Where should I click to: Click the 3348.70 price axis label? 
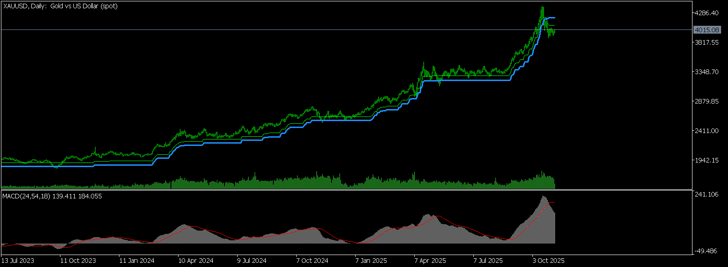[707, 72]
